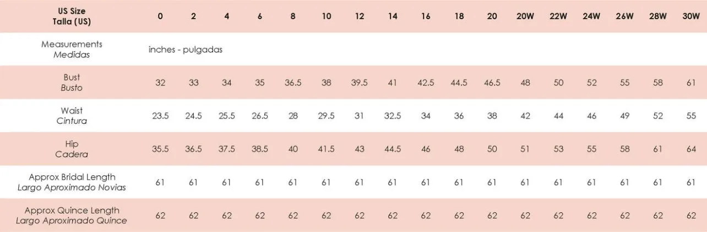Select the US Size Talla header cell
The image size is (707, 232).
tap(72, 17)
